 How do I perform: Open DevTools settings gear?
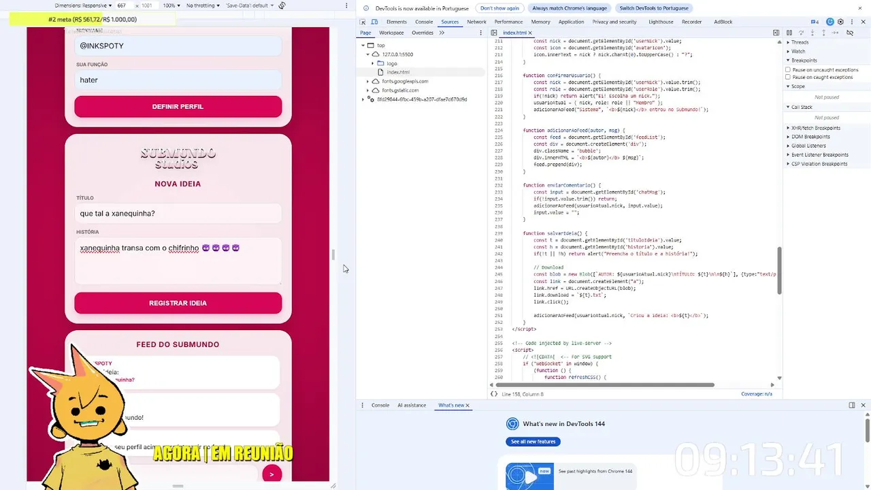(840, 22)
